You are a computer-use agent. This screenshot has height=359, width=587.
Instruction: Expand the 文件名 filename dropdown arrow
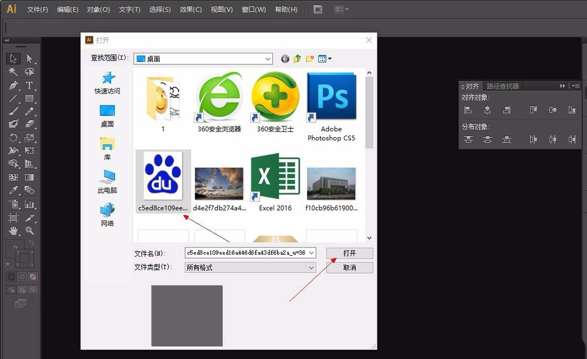pos(311,253)
